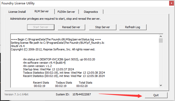Click the Administrator privileges notice text
Viewport: 175px width, 101px height.
point(55,19)
